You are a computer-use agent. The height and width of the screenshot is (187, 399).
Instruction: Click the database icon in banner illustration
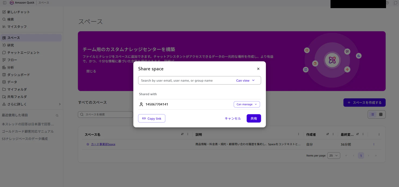[x=307, y=50]
